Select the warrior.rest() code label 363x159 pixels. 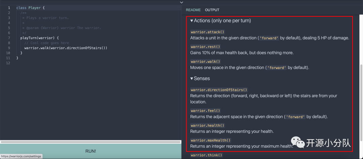(205, 47)
